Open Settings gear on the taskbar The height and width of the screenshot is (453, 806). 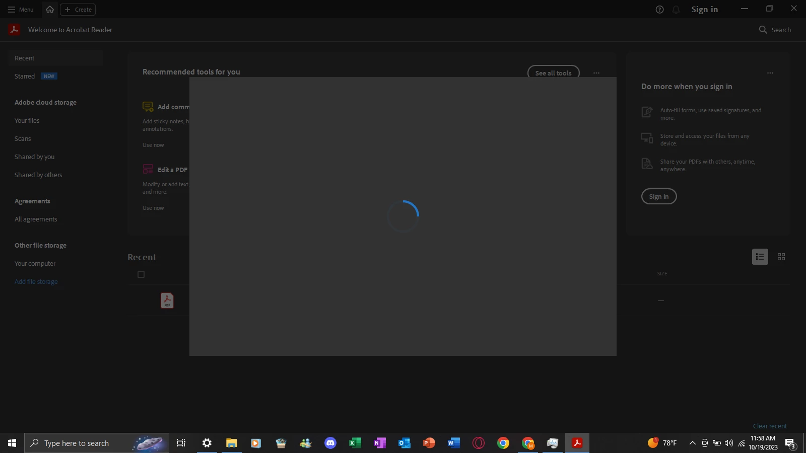[x=207, y=443]
